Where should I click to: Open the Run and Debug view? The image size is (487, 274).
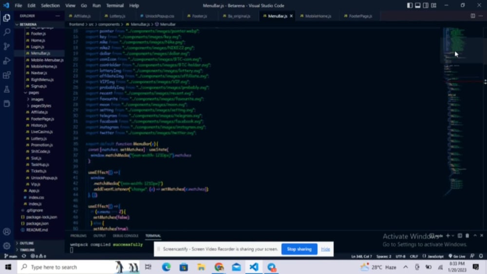point(6,61)
